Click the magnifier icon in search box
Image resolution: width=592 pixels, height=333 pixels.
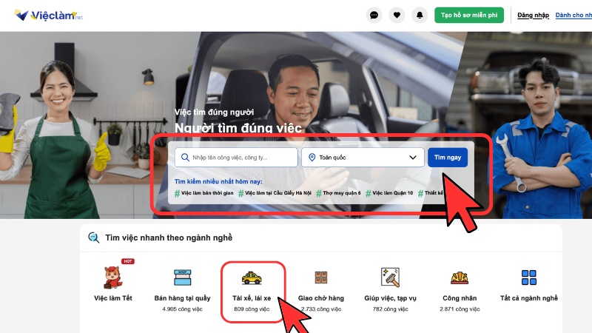click(x=185, y=158)
